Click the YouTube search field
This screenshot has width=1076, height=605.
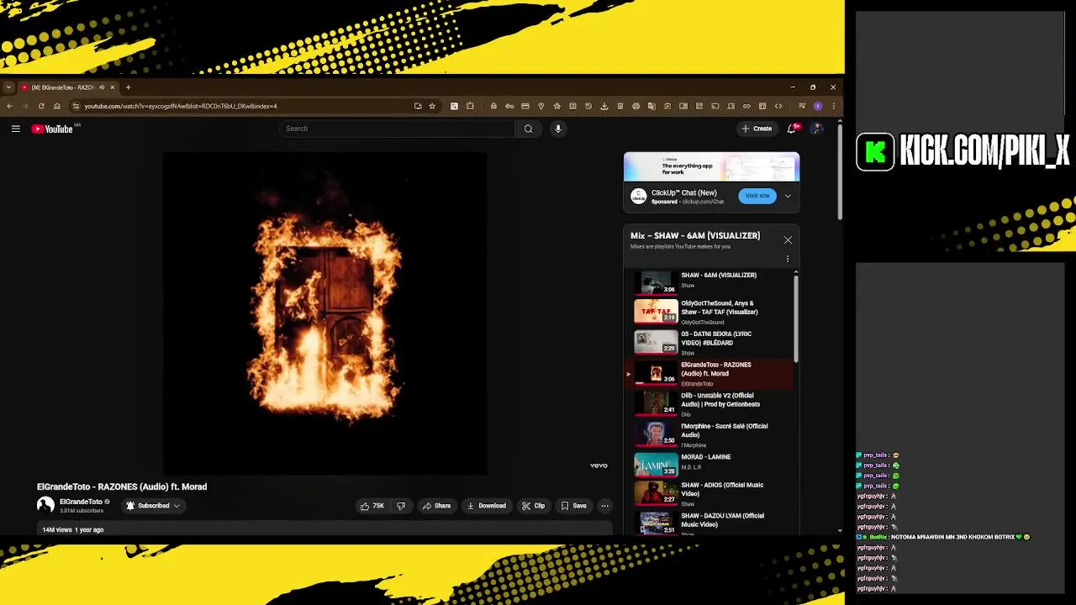397,129
